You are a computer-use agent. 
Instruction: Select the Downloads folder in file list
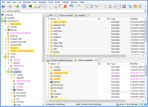pyautogui.click(x=58, y=88)
